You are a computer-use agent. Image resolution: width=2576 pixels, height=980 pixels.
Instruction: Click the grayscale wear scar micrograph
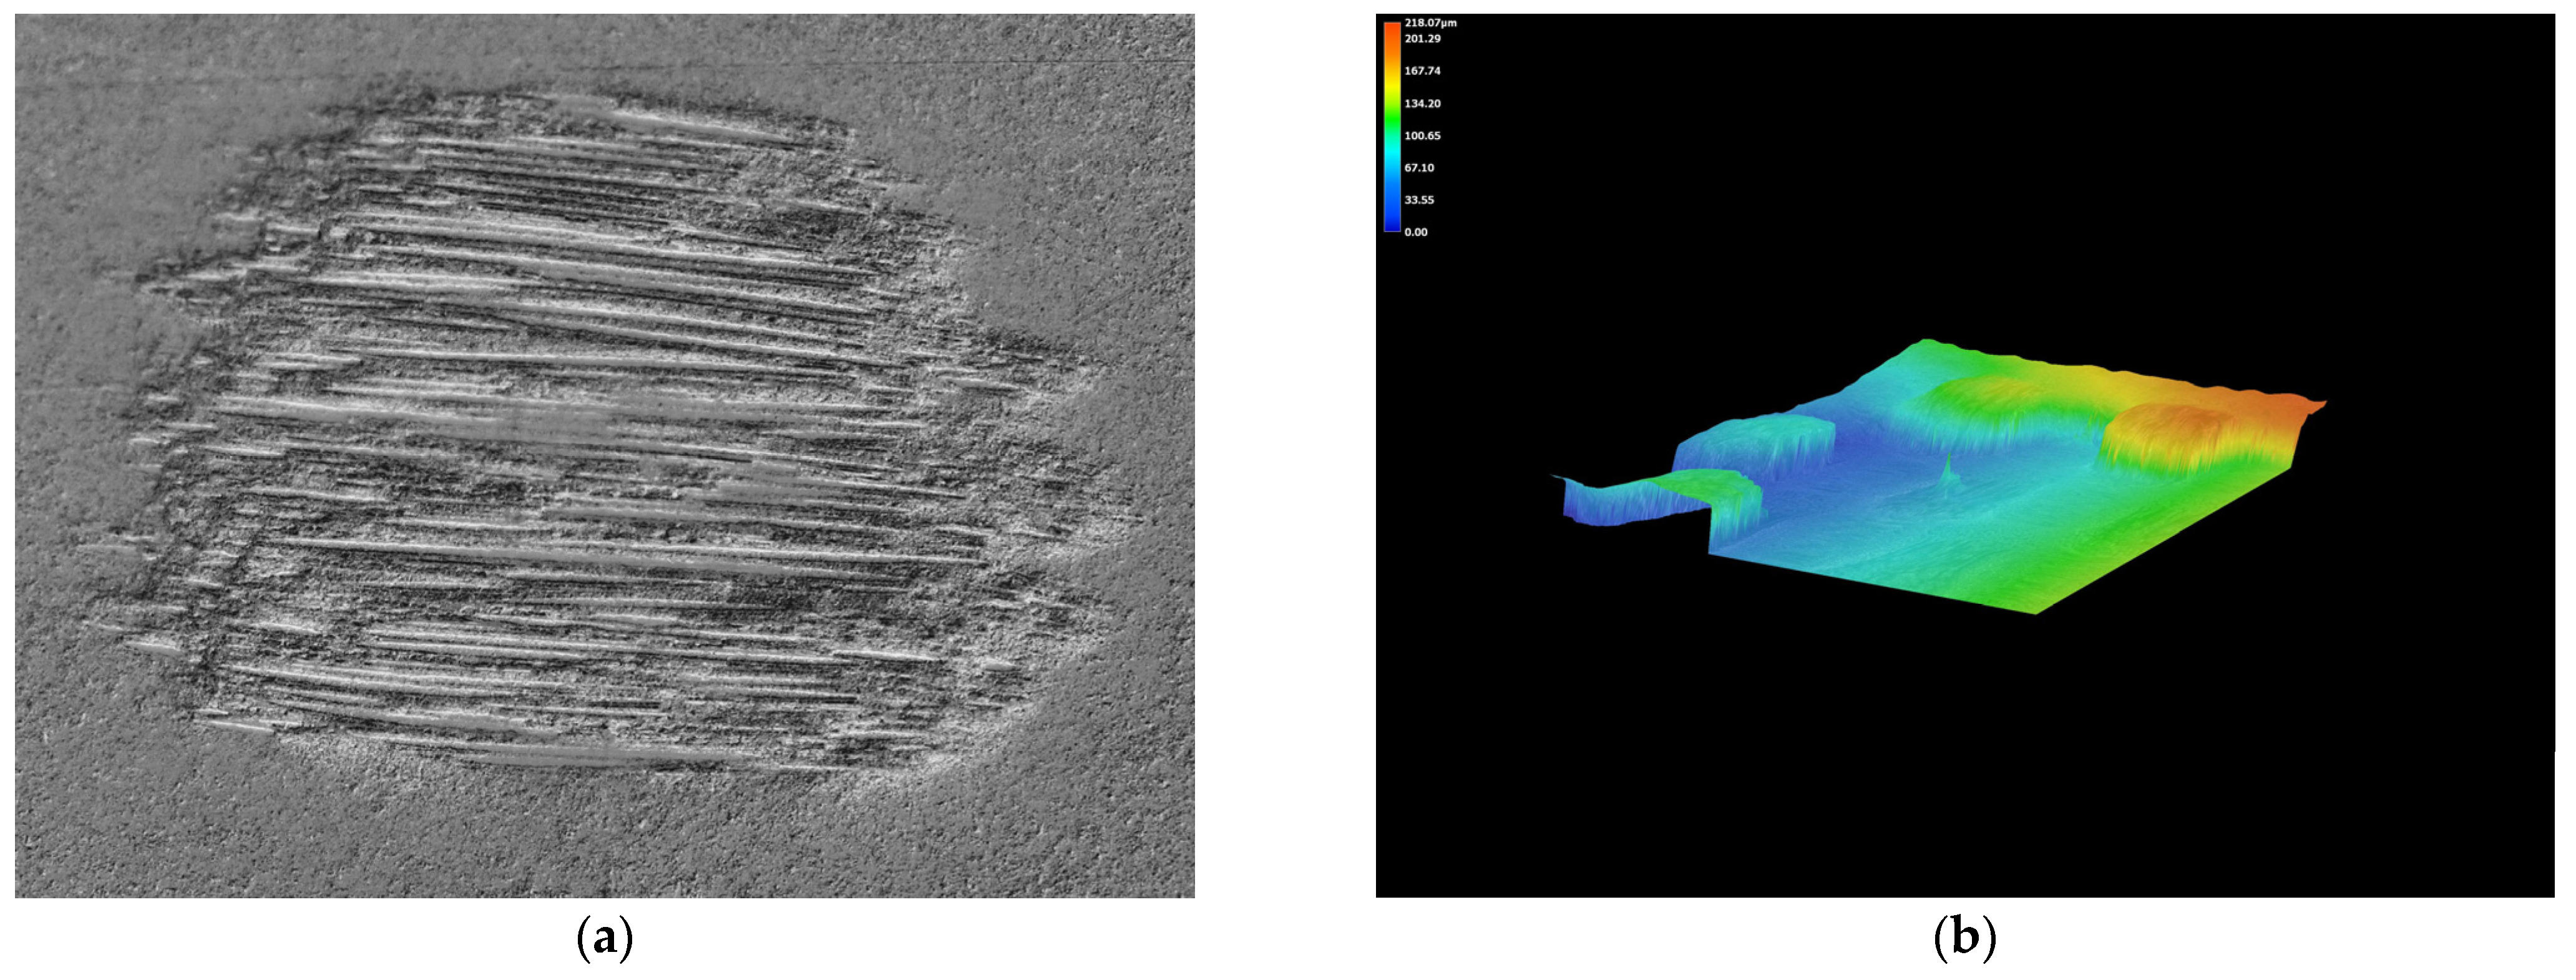click(x=604, y=455)
